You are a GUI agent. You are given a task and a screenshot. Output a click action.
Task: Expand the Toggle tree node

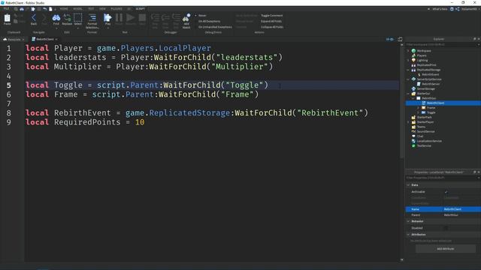[418, 112]
